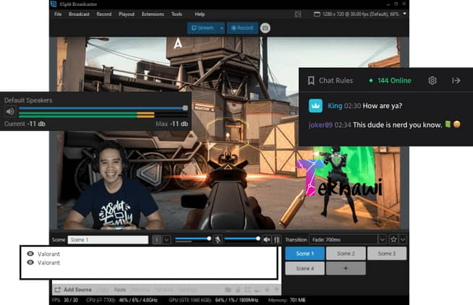Viewport: 473px width, 305px height.
Task: Toggle visibility of first Valorant source
Action: pyautogui.click(x=30, y=254)
